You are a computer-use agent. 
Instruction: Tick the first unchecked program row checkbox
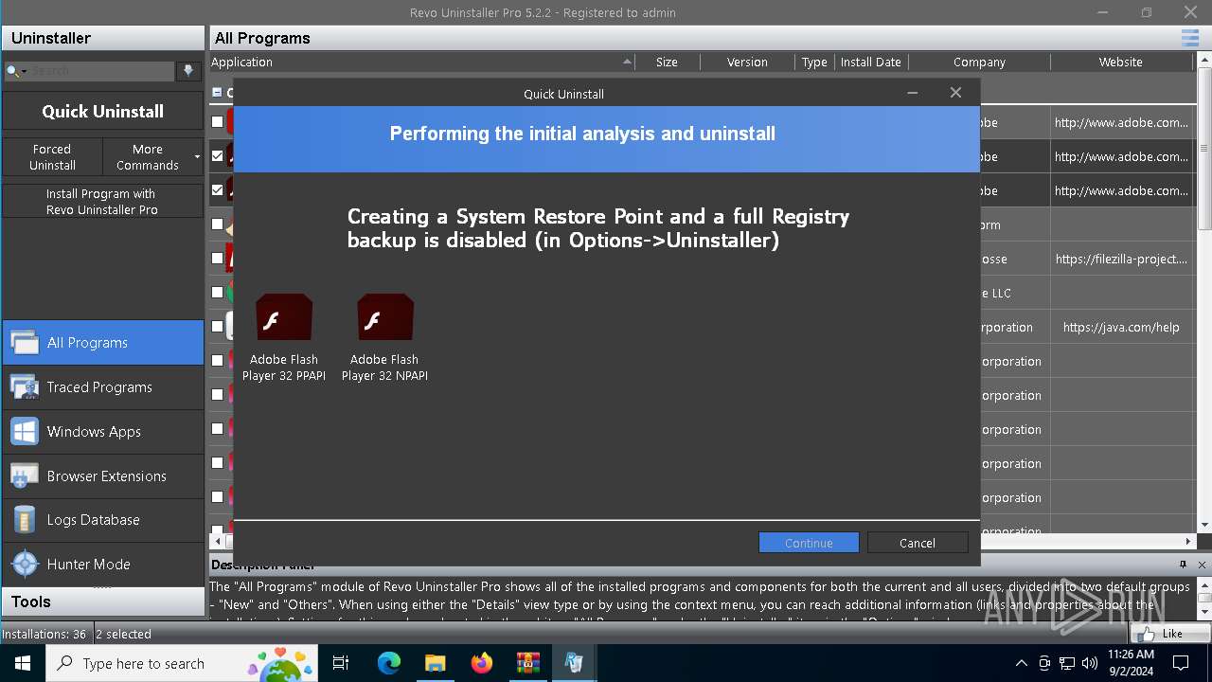[218, 122]
